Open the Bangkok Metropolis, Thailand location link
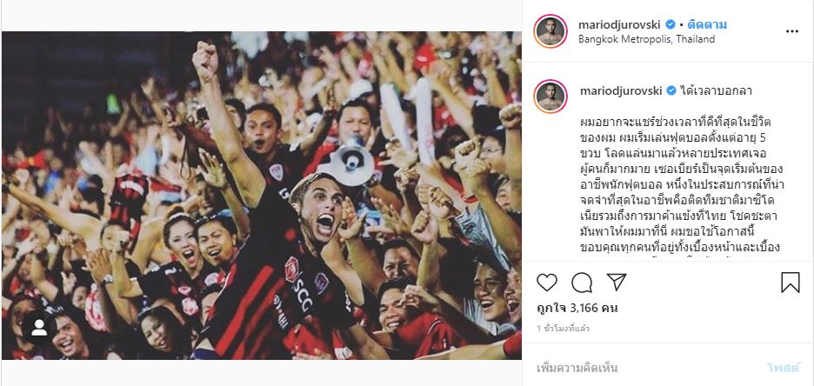The height and width of the screenshot is (386, 814). tap(647, 39)
